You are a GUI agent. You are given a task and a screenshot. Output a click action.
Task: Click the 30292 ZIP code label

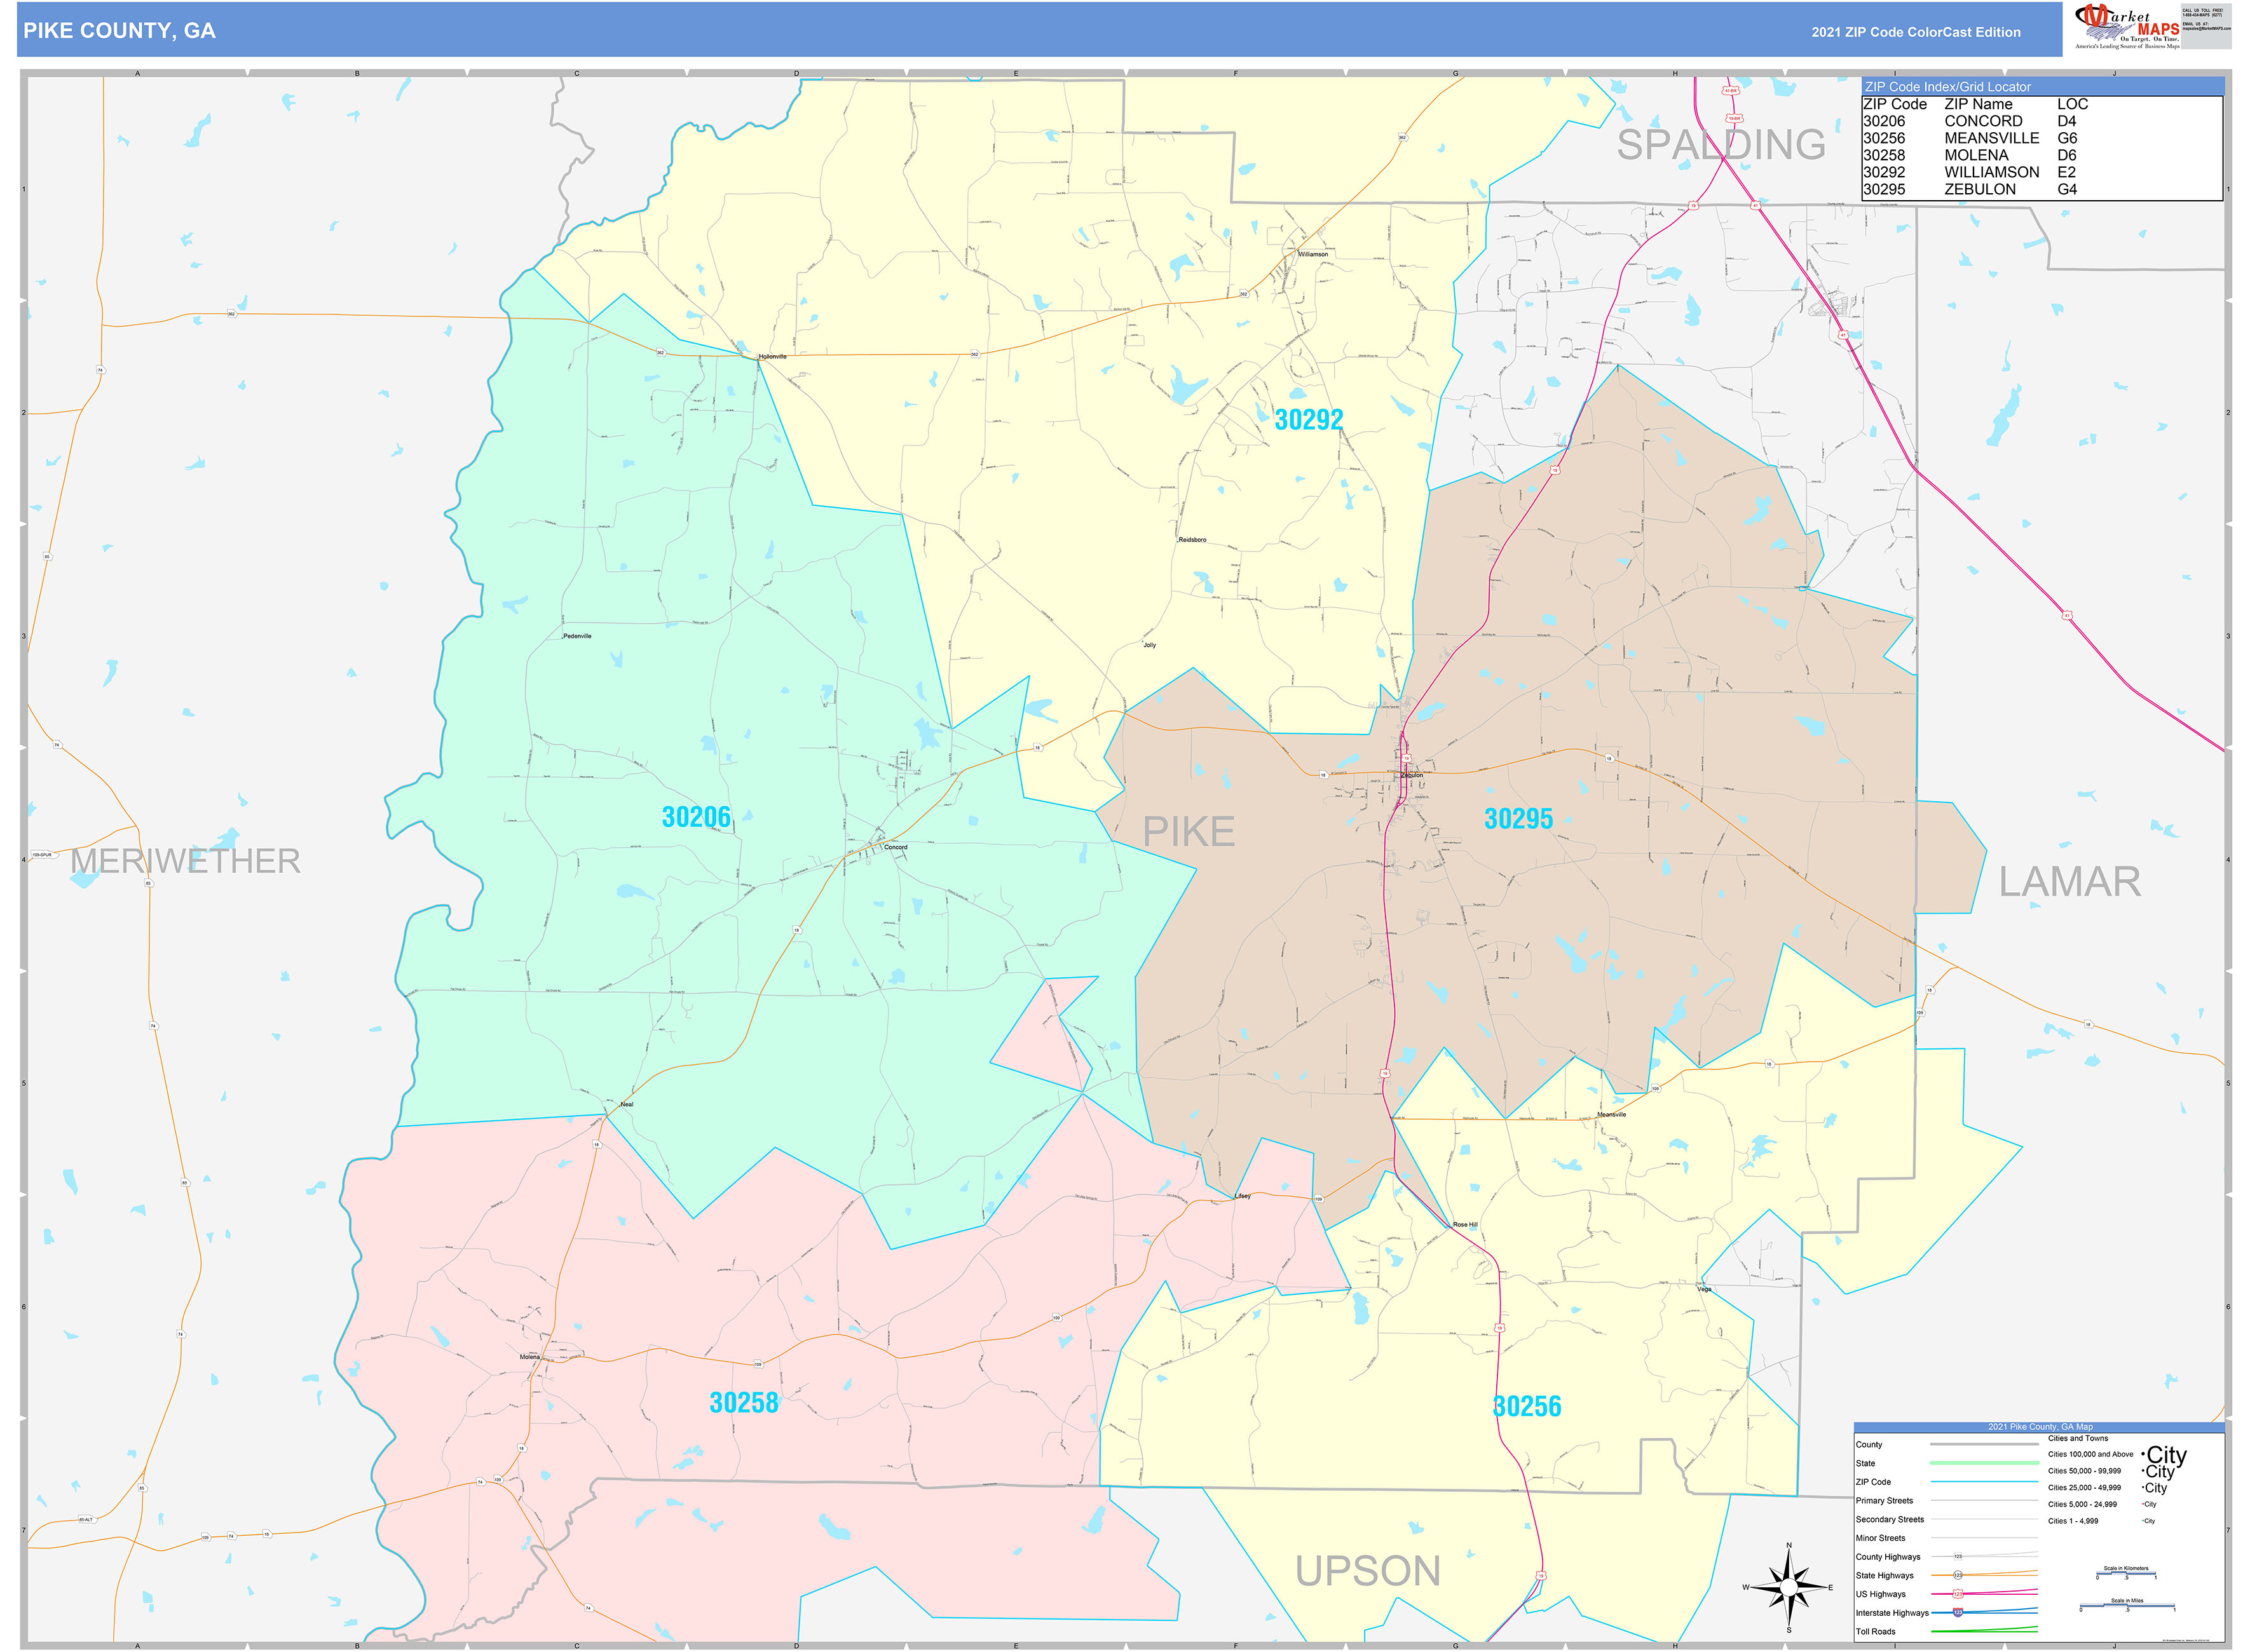[1307, 420]
